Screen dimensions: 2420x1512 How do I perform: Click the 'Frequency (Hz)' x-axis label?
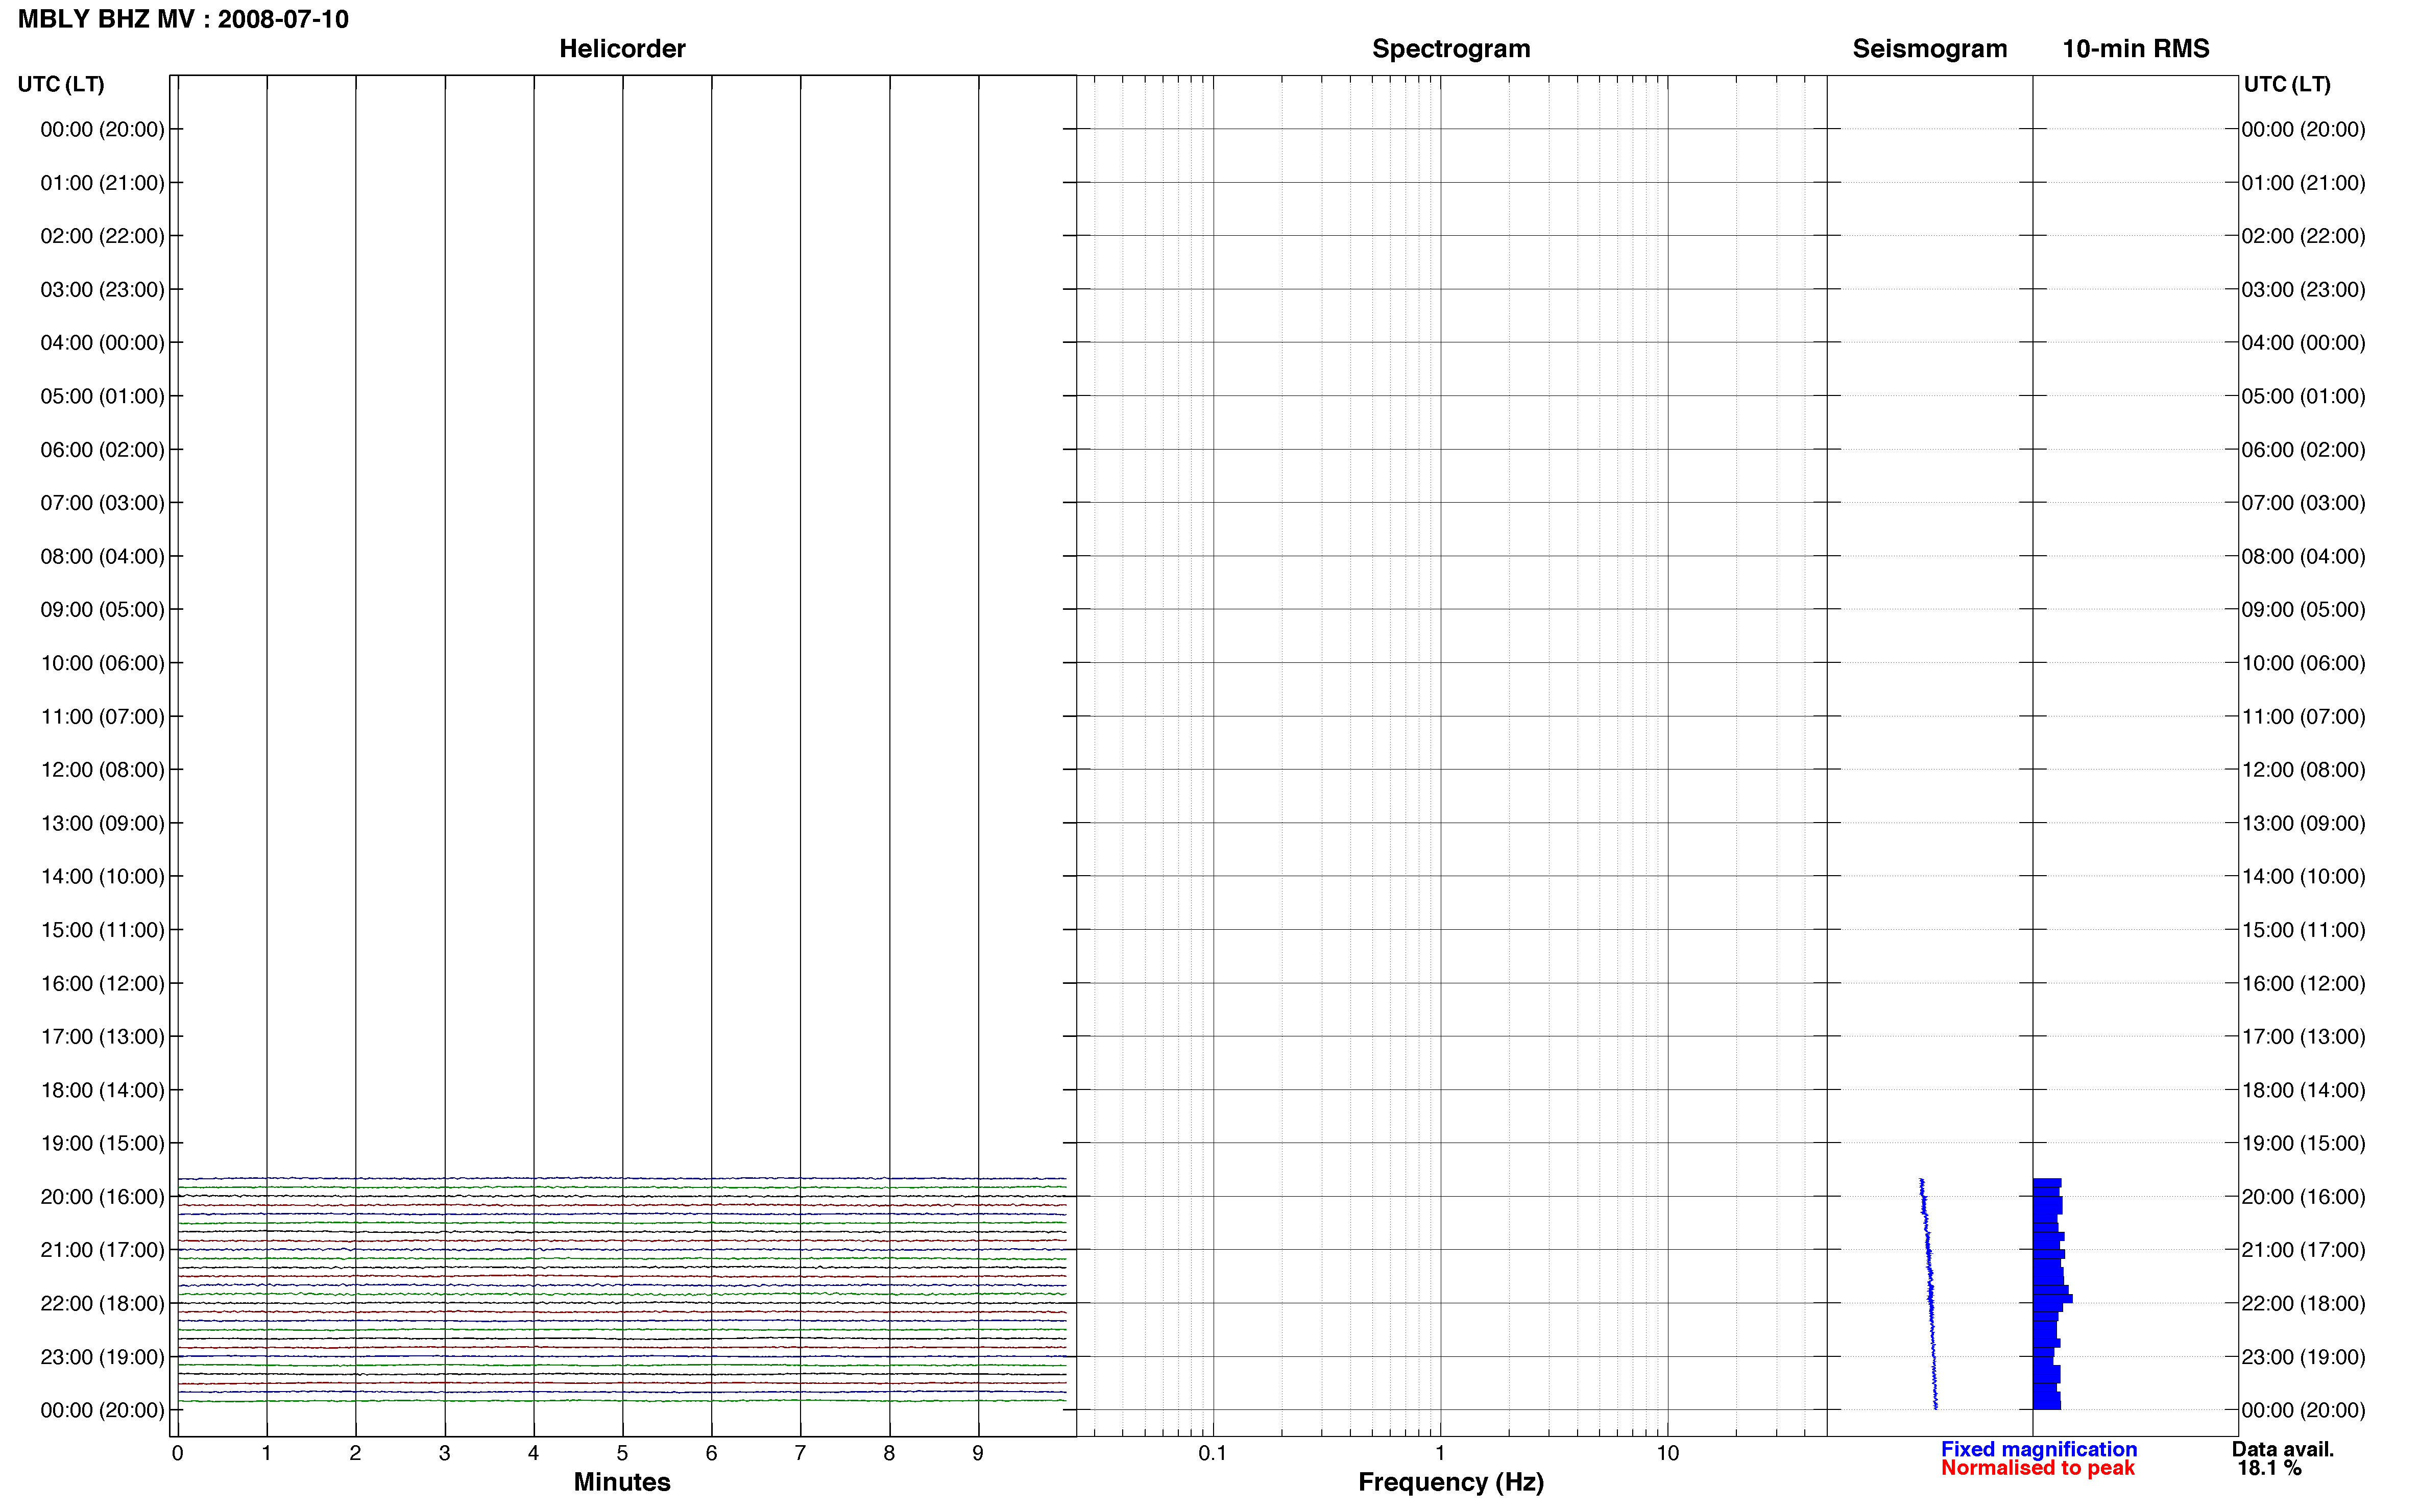click(1450, 1482)
